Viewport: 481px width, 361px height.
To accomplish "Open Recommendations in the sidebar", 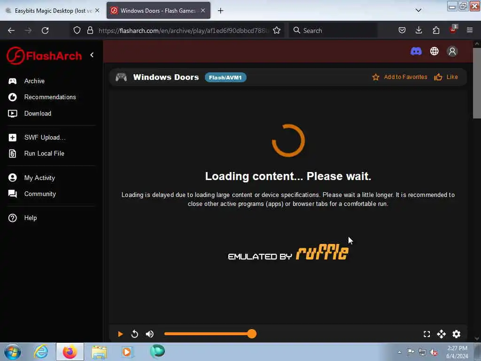I will (x=42, y=97).
